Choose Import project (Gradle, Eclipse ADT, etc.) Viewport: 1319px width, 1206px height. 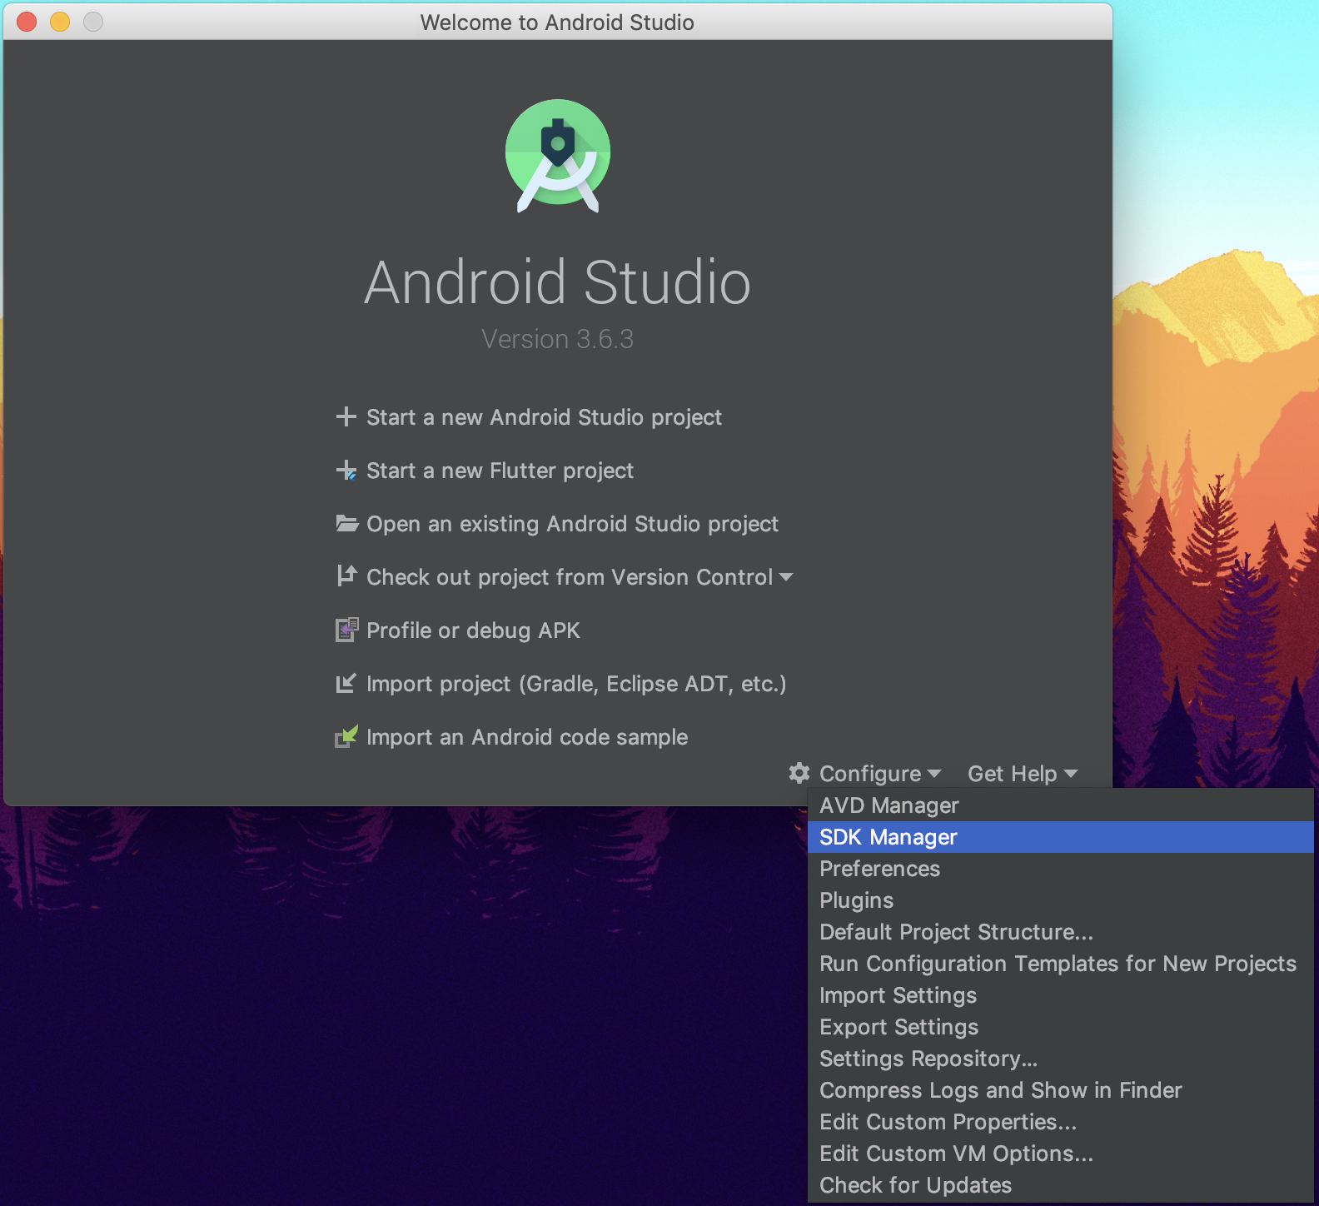[x=576, y=684]
